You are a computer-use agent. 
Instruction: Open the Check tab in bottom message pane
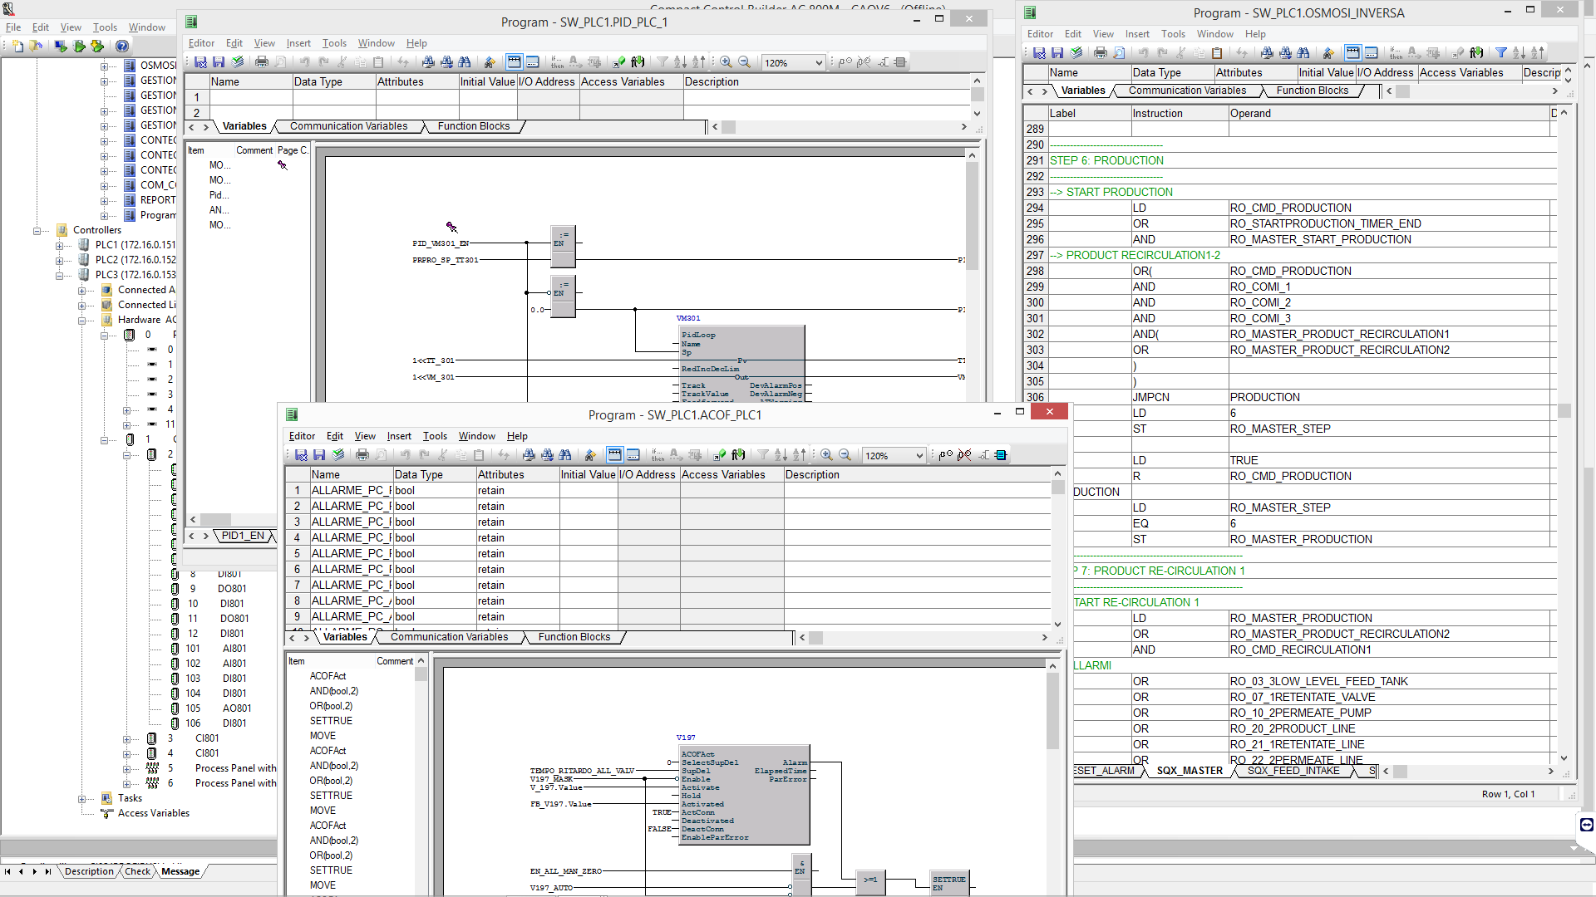[137, 871]
